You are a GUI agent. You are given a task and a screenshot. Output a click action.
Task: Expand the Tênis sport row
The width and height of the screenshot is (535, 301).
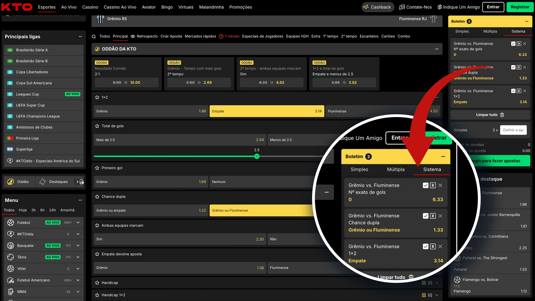[x=78, y=257]
